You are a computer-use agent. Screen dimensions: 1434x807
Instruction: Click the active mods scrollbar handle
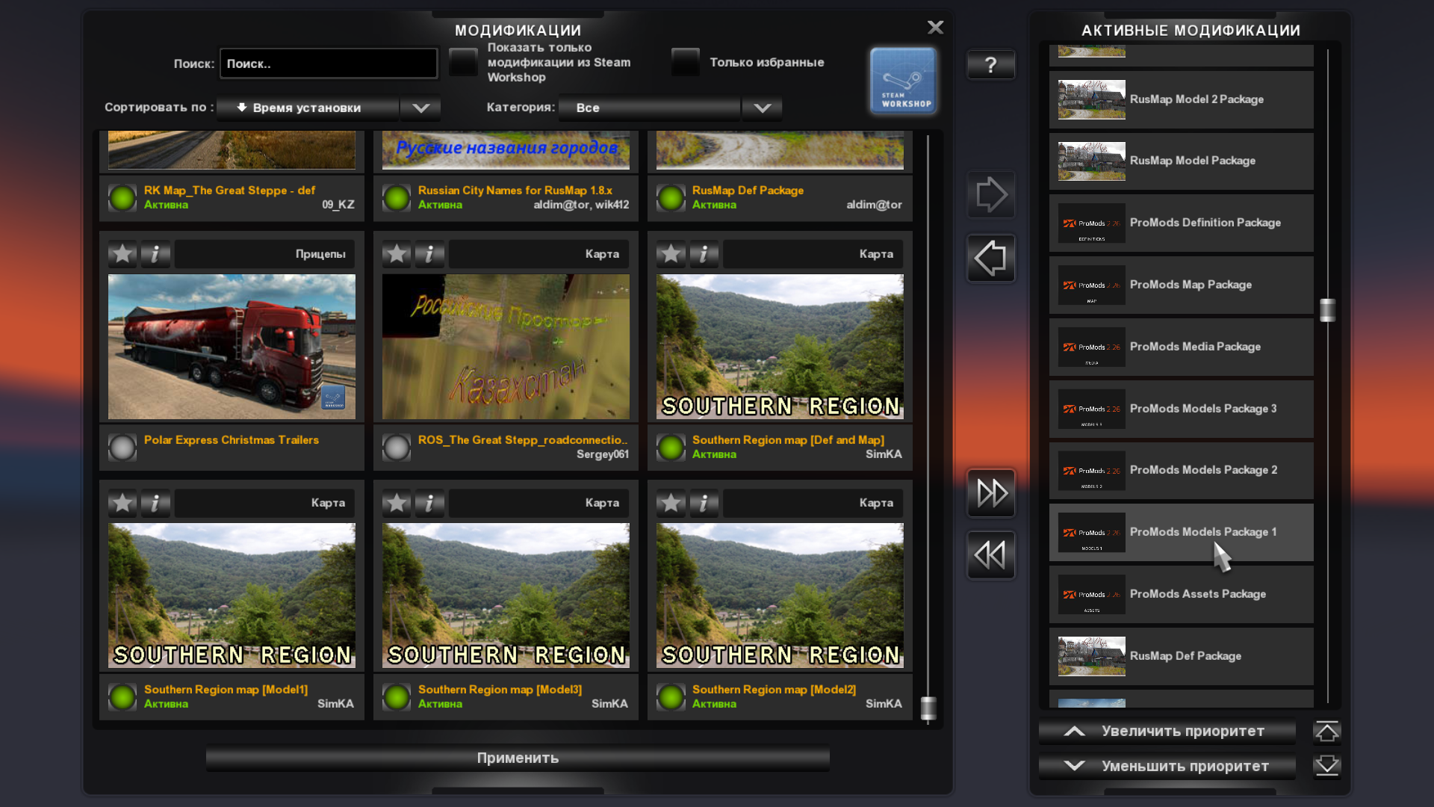[1327, 310]
